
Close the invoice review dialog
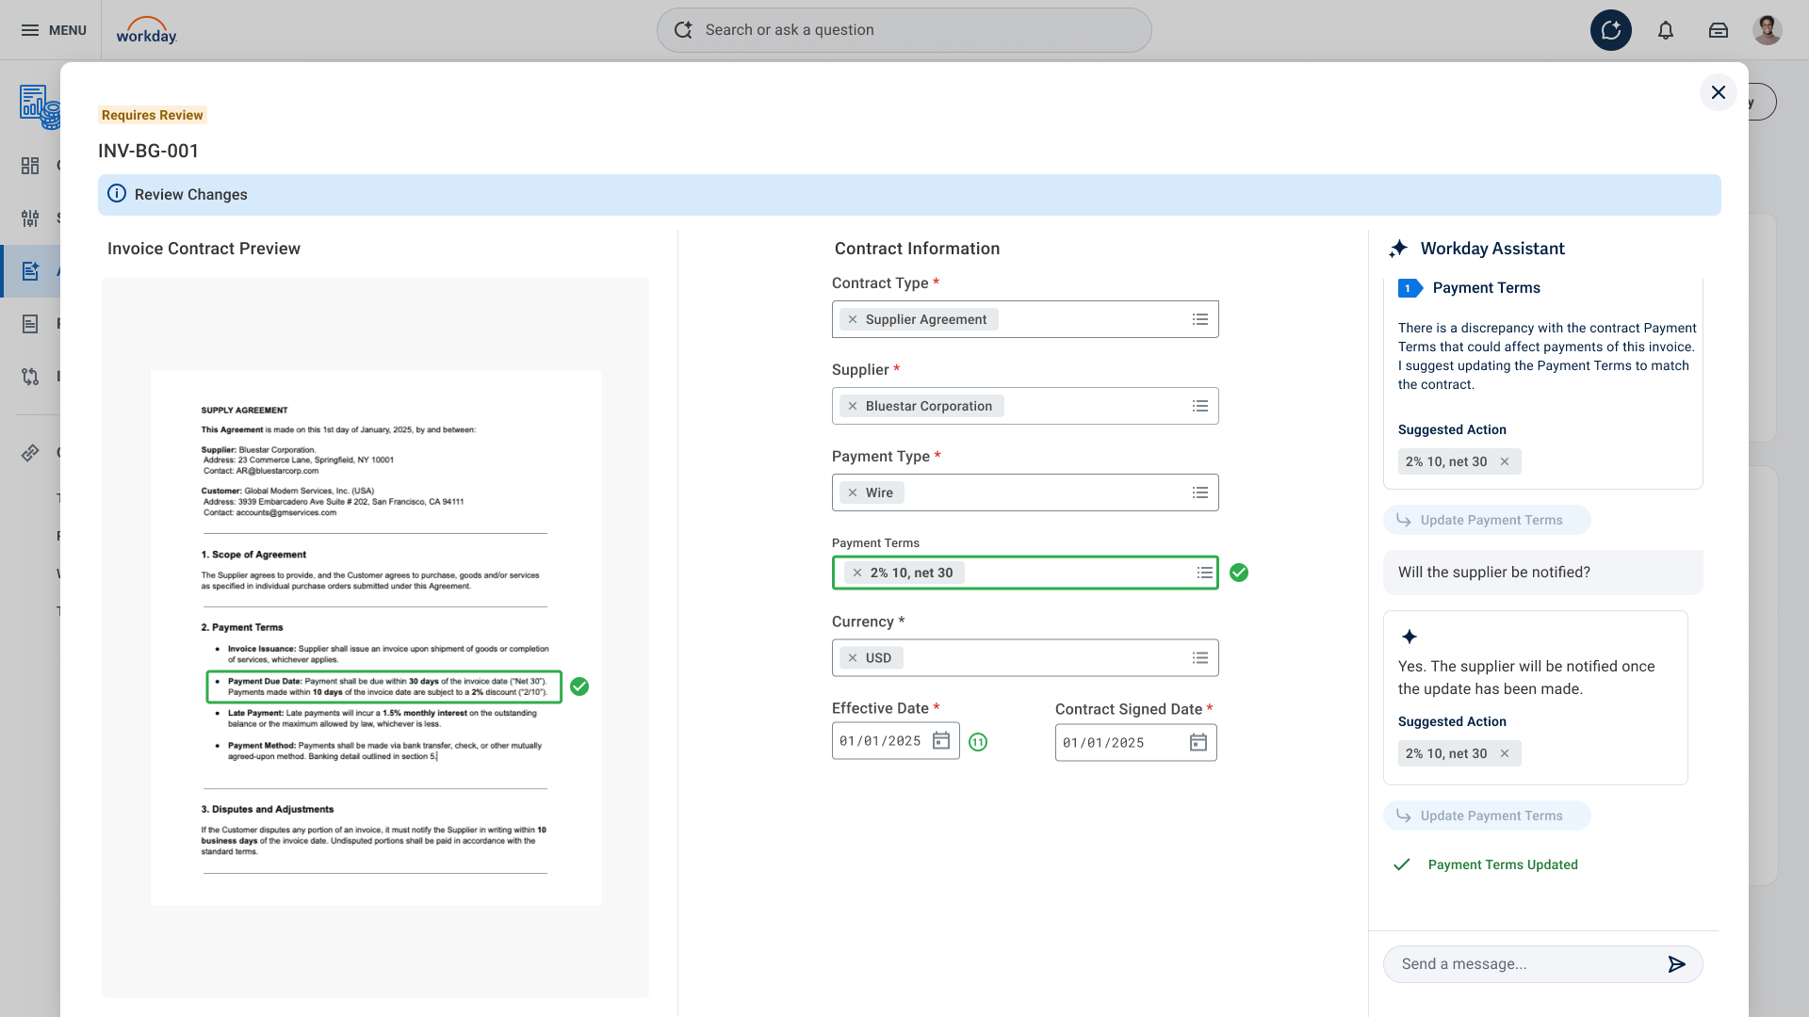click(1718, 92)
